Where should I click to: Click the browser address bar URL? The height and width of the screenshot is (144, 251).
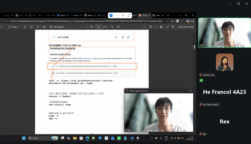[x=86, y=21]
